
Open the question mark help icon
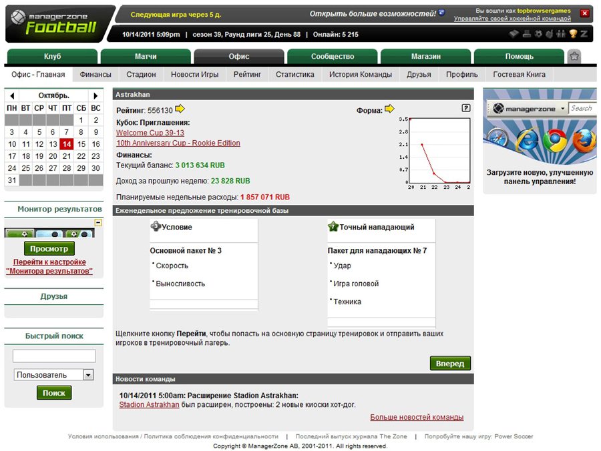click(x=465, y=108)
